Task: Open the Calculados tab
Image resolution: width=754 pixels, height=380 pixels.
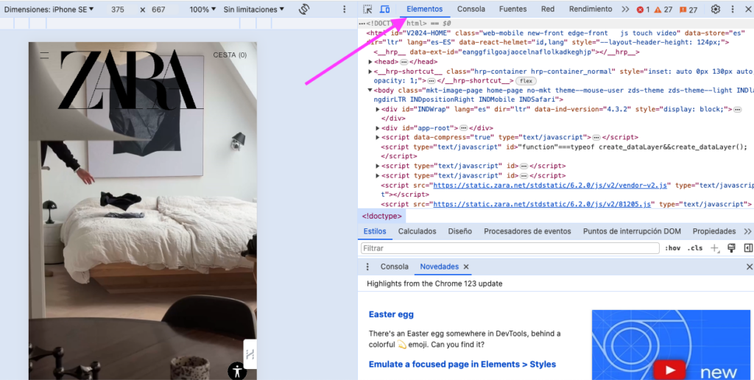Action: coord(417,231)
